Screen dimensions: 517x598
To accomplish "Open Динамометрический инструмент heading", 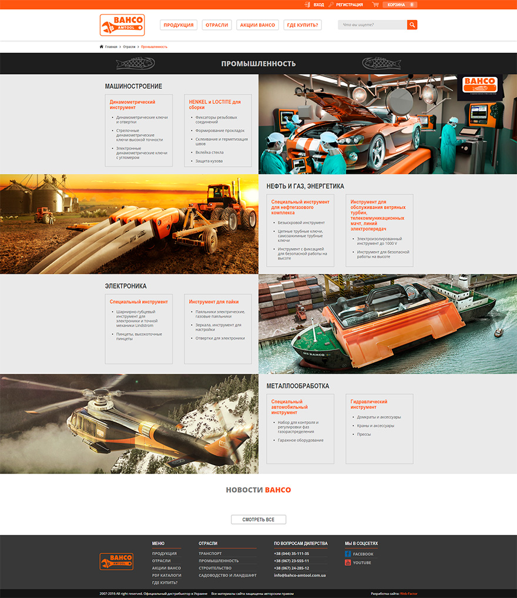I will point(132,105).
